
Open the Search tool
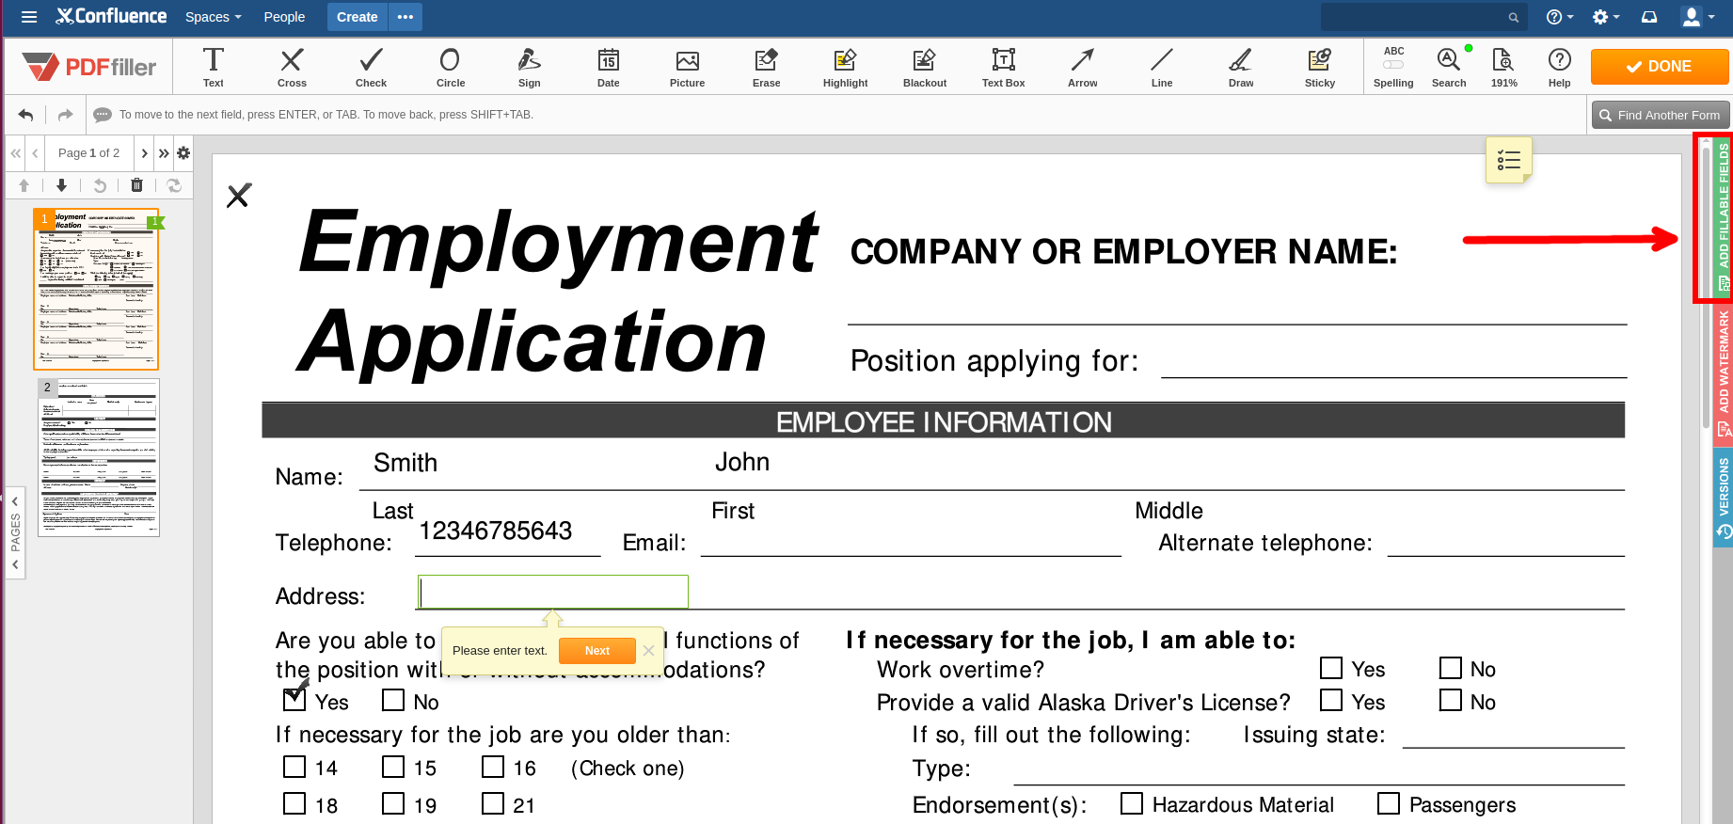(x=1449, y=67)
